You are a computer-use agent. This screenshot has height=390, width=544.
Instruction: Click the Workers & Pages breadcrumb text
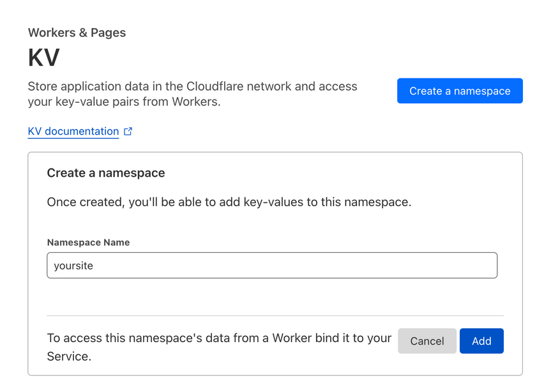coord(77,33)
